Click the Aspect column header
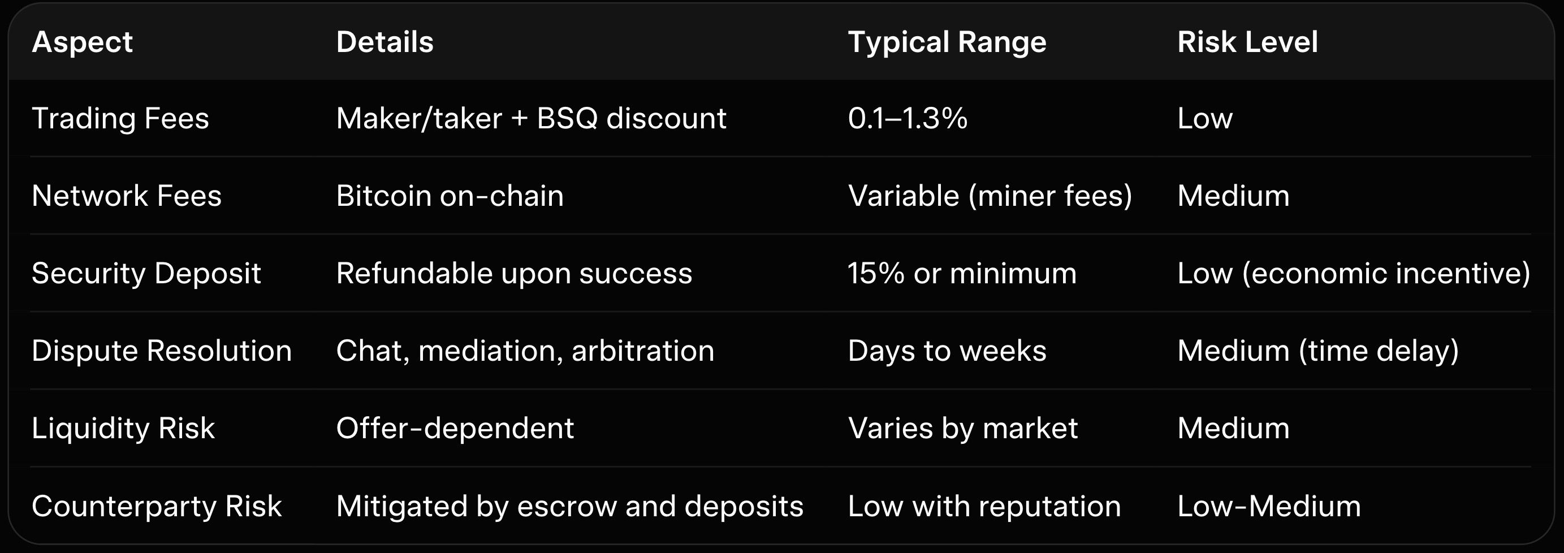Viewport: 1564px width, 553px height. coord(82,42)
